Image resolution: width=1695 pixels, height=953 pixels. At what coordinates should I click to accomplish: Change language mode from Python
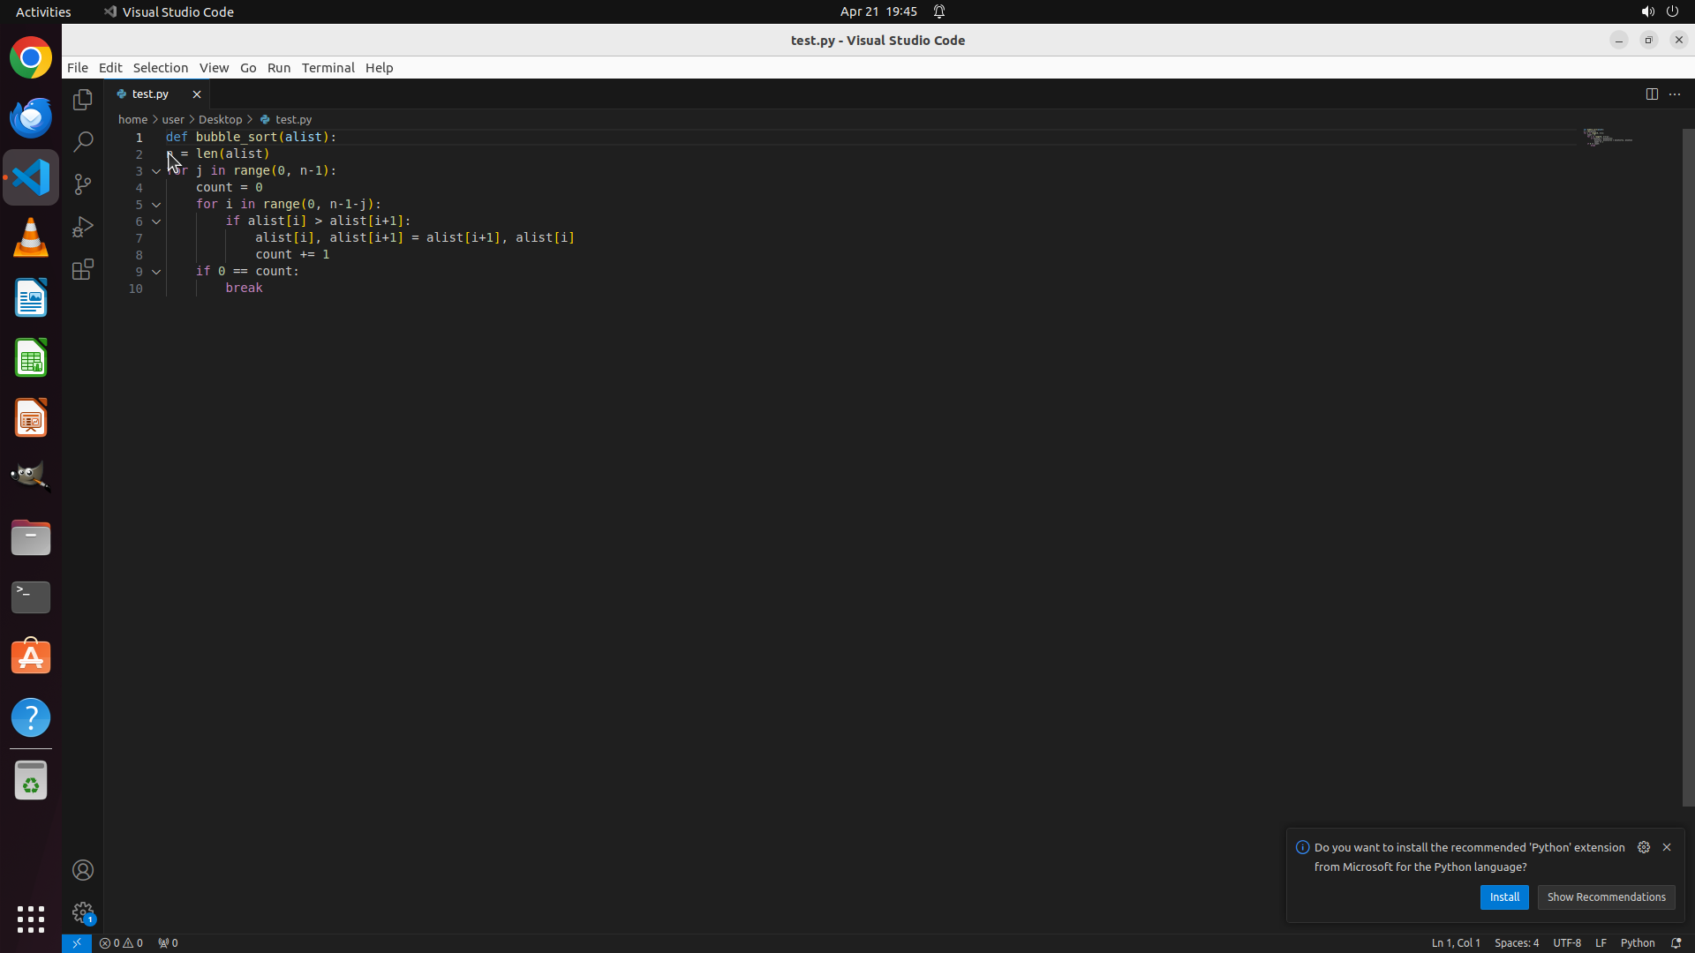pyautogui.click(x=1637, y=942)
